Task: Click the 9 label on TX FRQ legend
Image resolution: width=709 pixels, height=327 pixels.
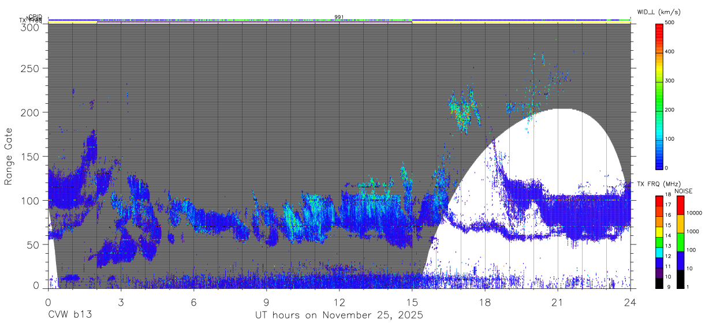Action: click(669, 287)
